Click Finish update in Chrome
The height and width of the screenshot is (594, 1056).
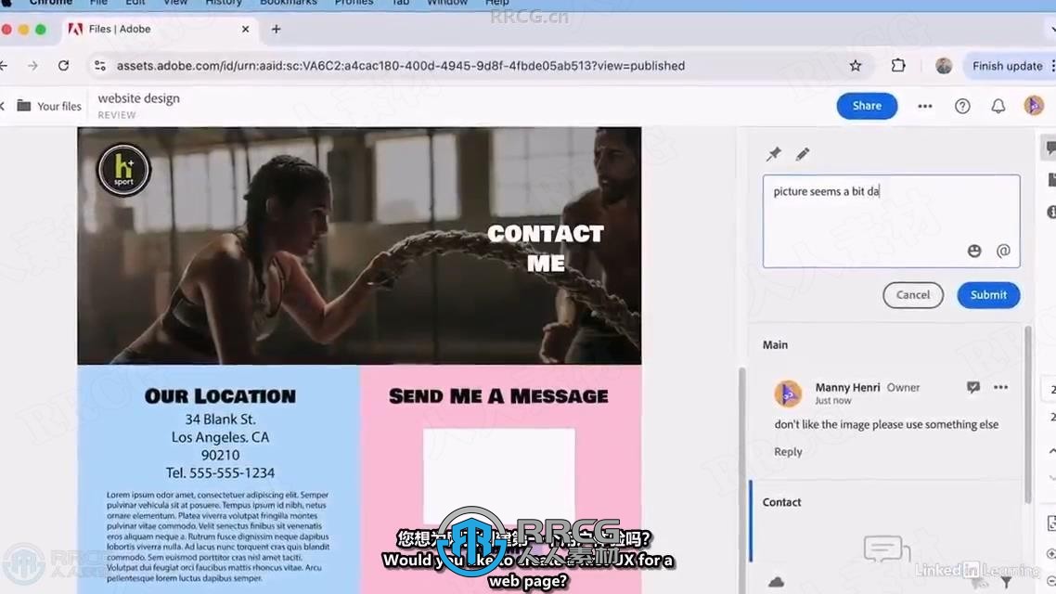[1007, 65]
